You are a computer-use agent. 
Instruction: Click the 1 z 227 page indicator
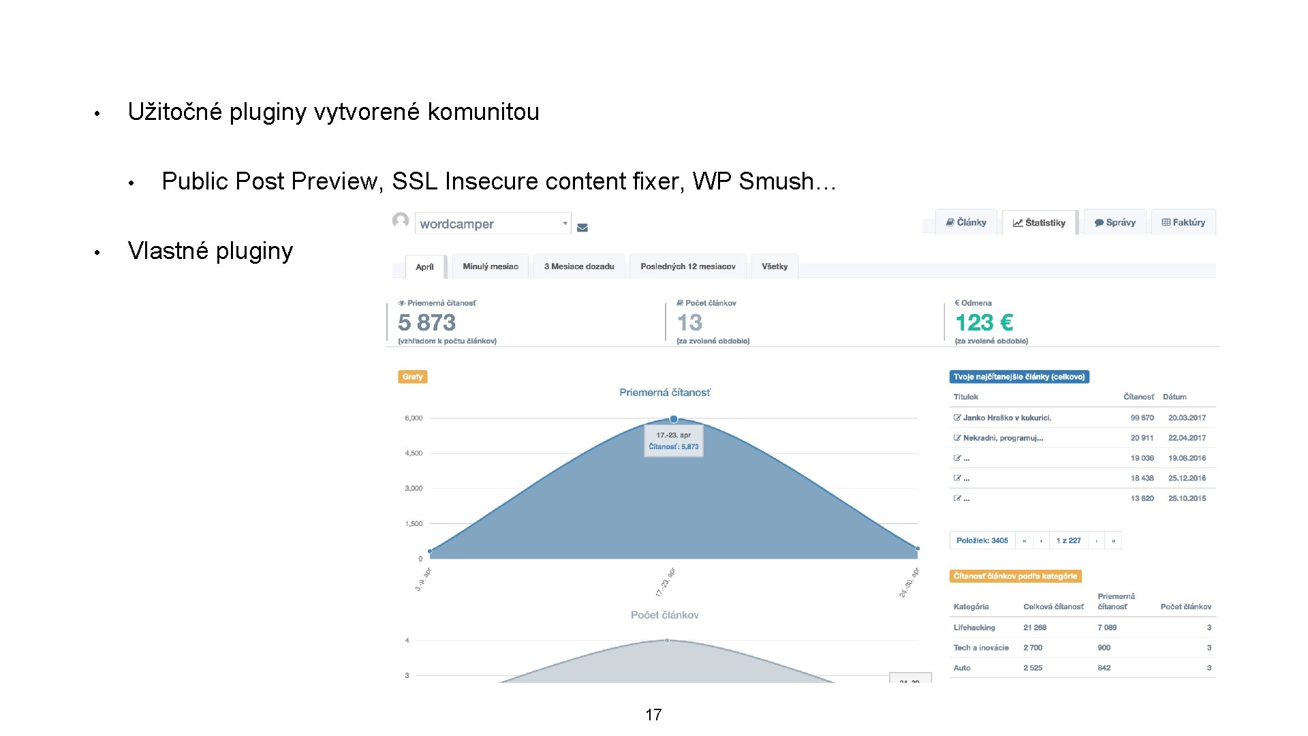pos(1068,541)
